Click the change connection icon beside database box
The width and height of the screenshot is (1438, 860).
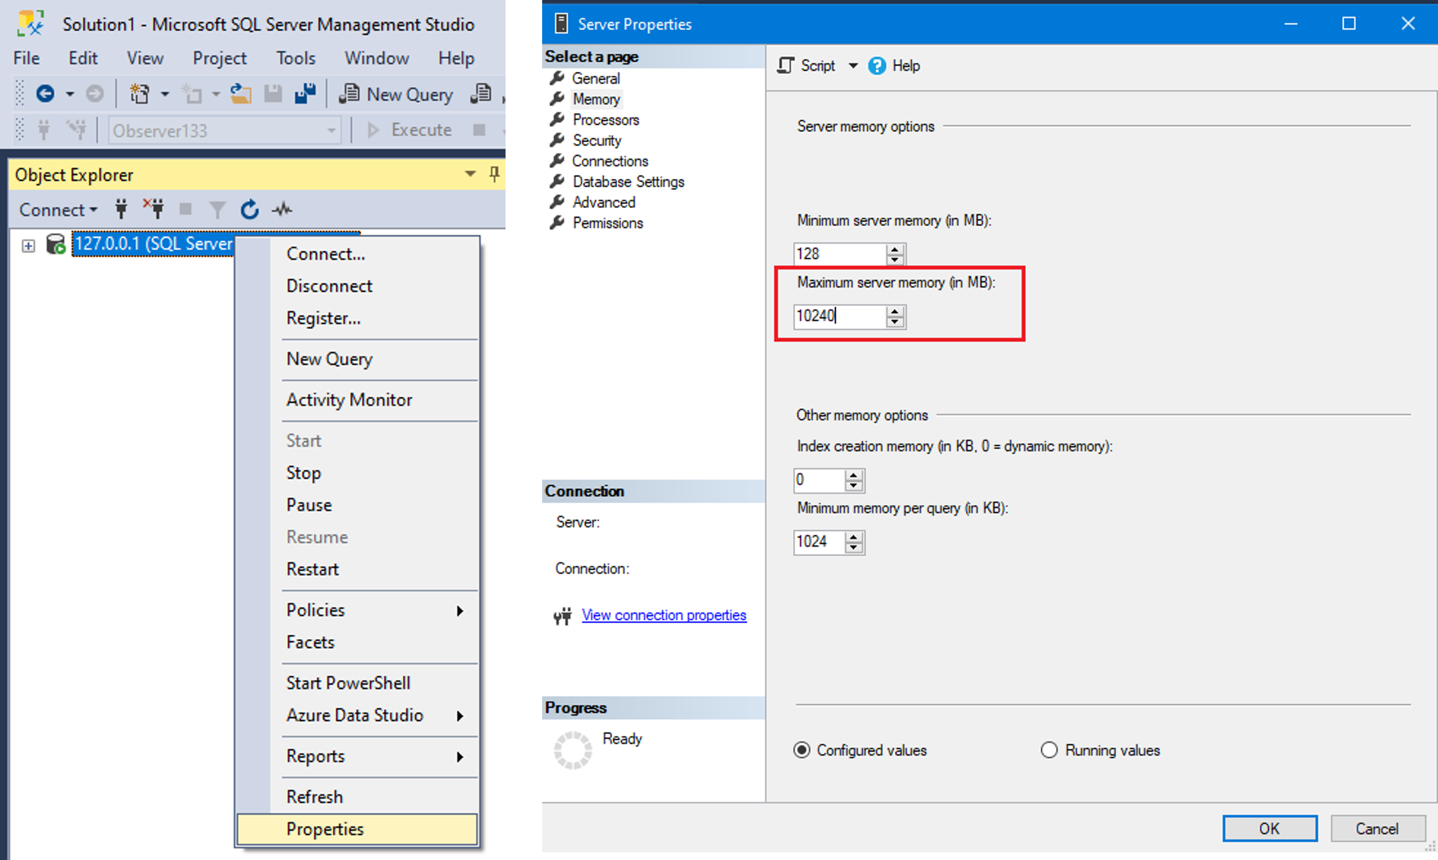coord(76,130)
